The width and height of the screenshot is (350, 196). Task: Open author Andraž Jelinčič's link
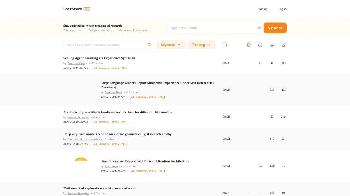[x=78, y=117]
